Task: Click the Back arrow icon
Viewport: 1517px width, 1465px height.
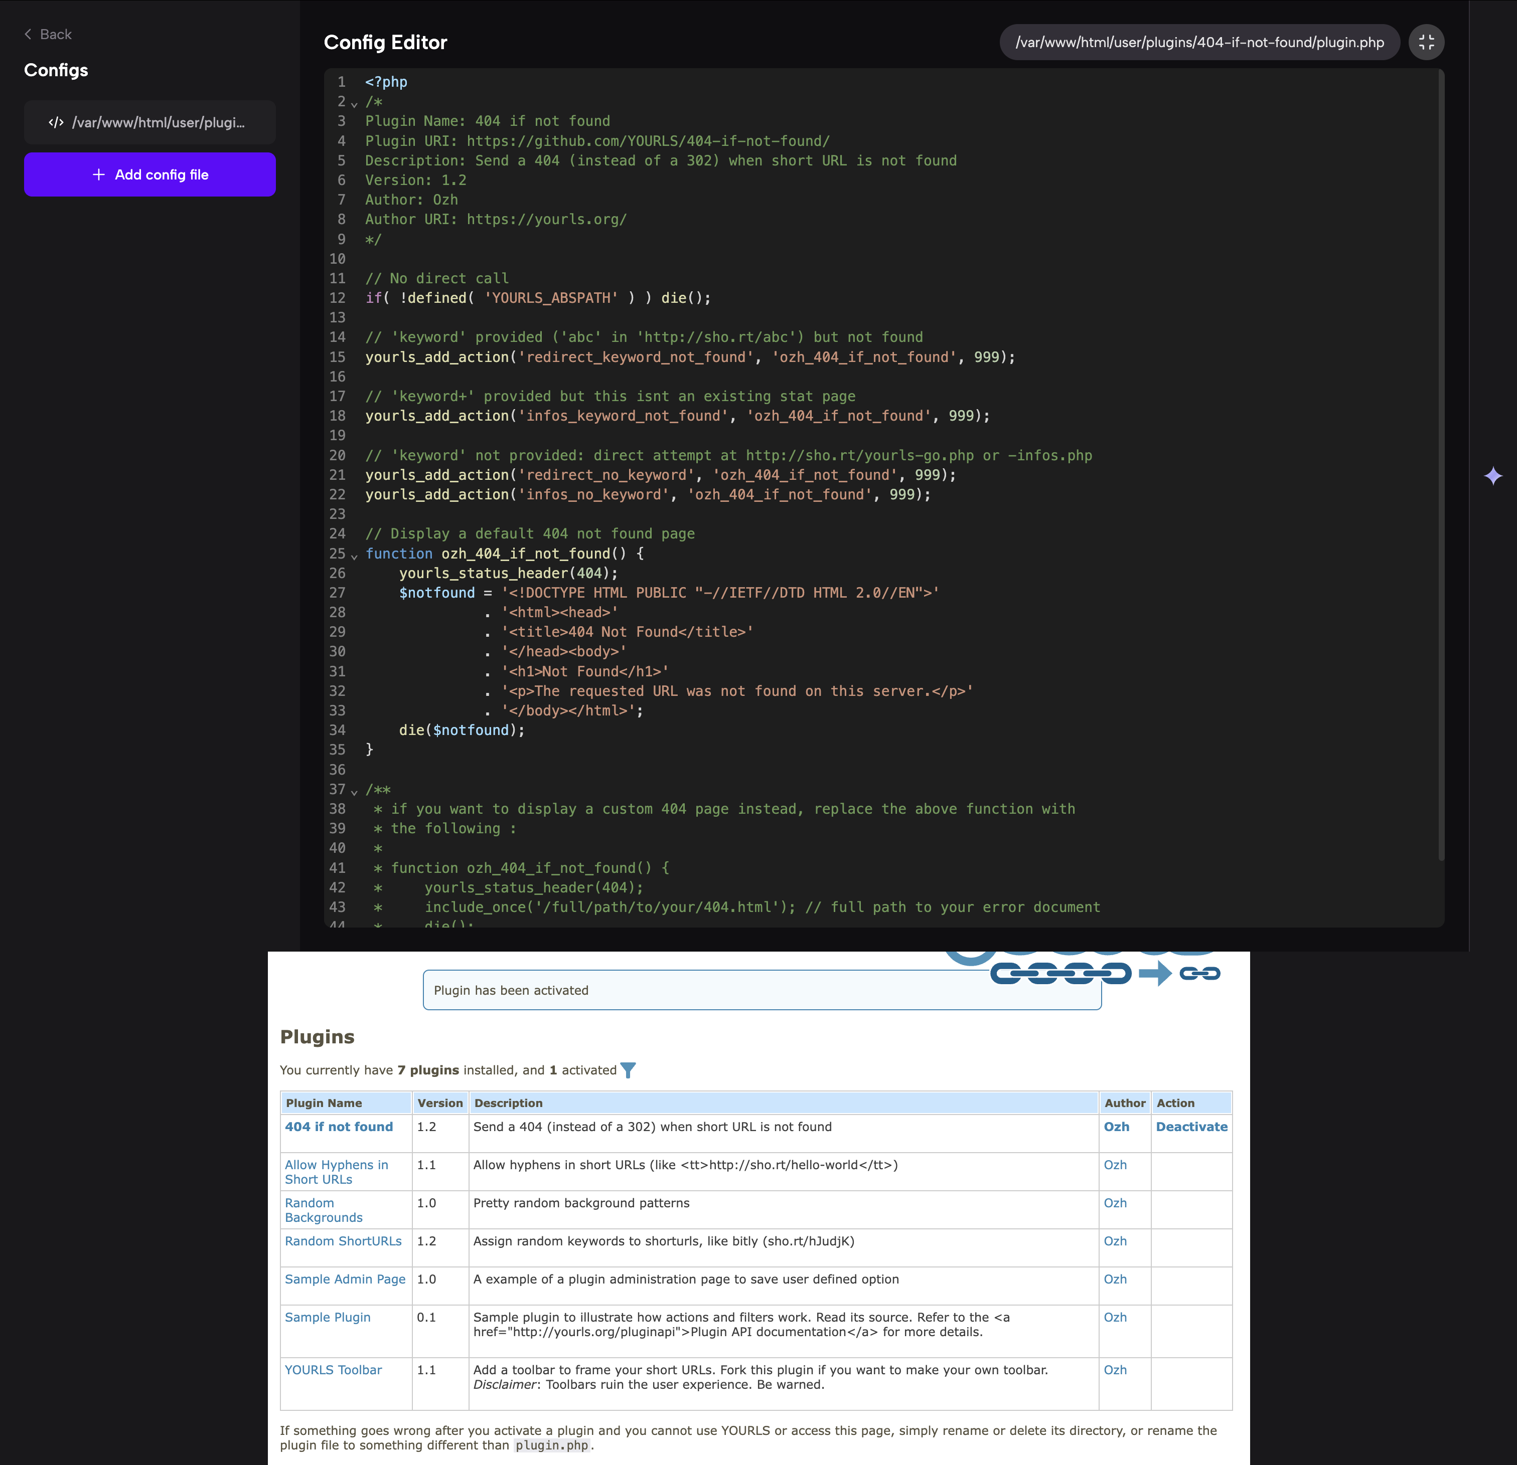Action: pos(28,34)
